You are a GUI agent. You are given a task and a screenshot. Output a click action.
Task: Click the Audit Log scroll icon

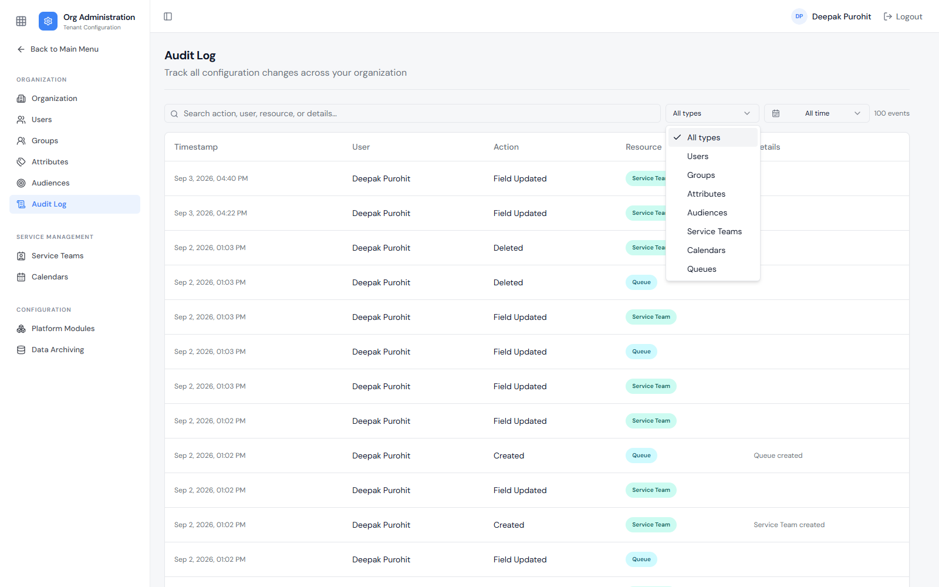click(21, 204)
